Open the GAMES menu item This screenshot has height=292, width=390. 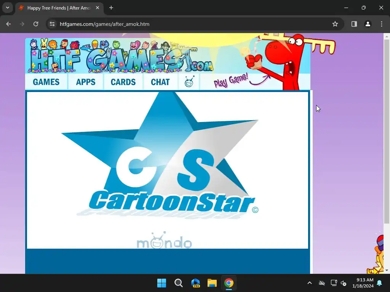46,82
